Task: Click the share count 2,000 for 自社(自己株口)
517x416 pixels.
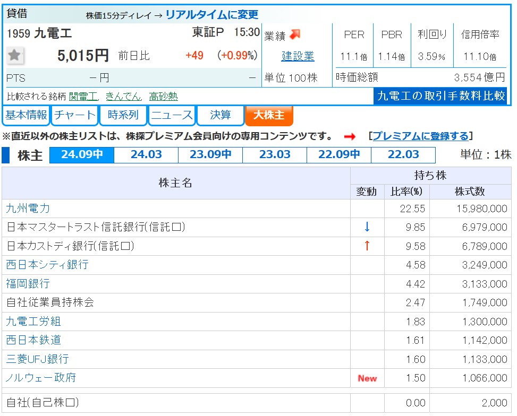Action: (x=494, y=403)
